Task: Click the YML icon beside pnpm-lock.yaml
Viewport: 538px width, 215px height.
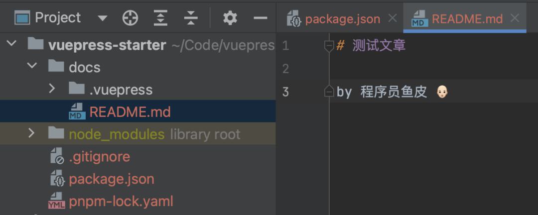Action: [57, 201]
